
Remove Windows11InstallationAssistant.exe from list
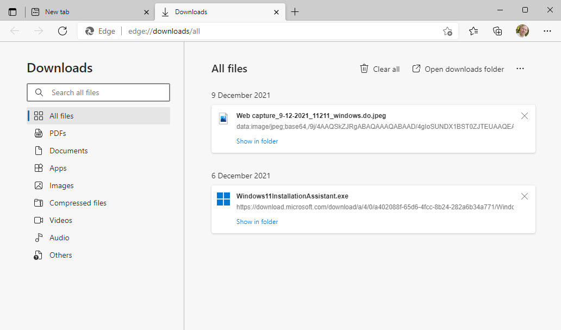[524, 196]
